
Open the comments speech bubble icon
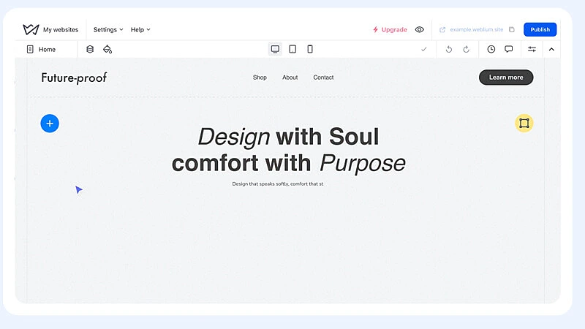point(508,49)
